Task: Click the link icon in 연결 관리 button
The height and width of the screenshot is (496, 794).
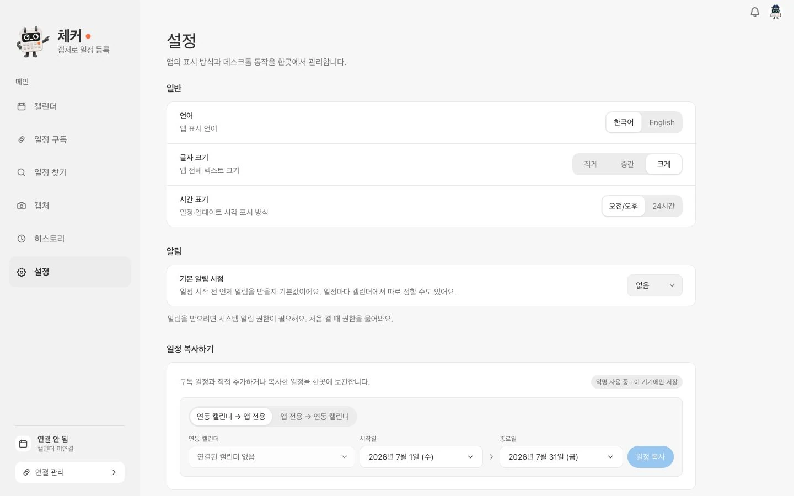Action: coord(26,472)
